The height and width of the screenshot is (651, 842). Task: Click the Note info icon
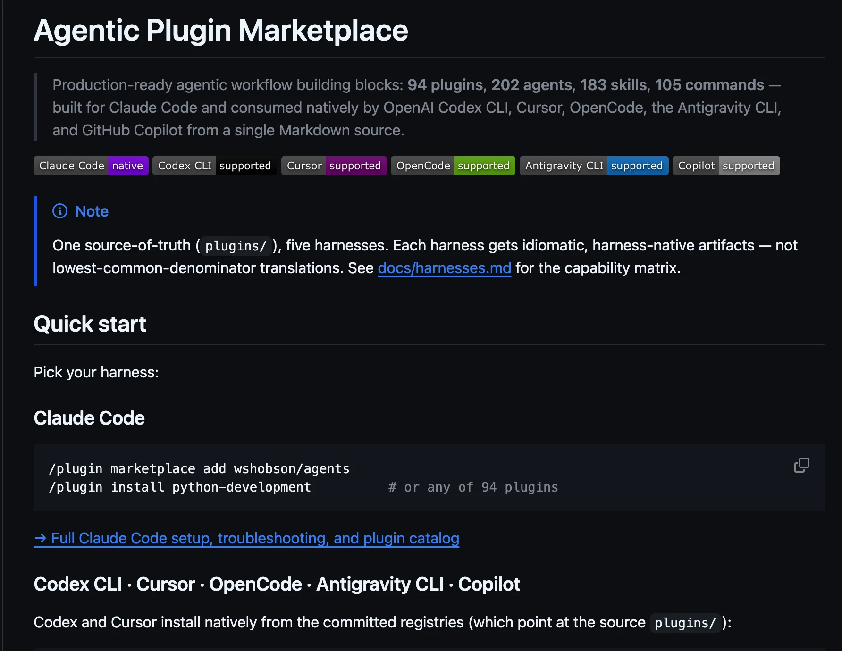pyautogui.click(x=60, y=211)
